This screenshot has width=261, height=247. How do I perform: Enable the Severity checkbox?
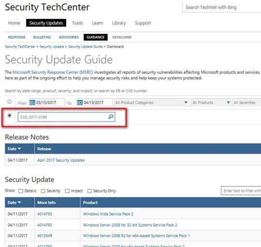pyautogui.click(x=43, y=191)
